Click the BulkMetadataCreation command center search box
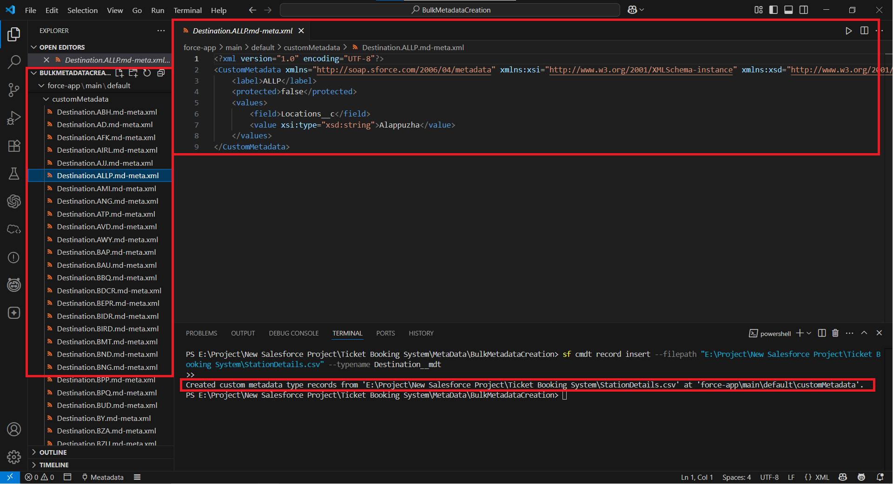Image resolution: width=893 pixels, height=484 pixels. tap(450, 10)
